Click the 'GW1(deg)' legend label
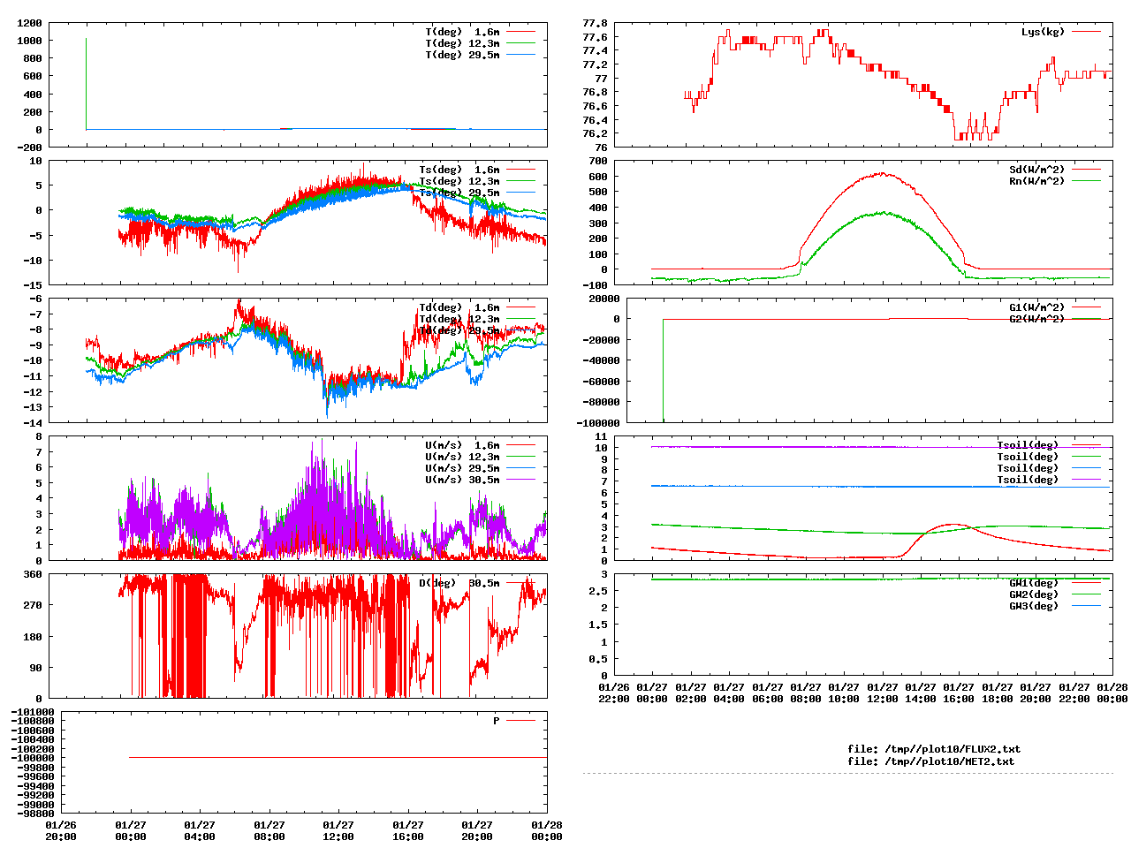 point(1034,583)
